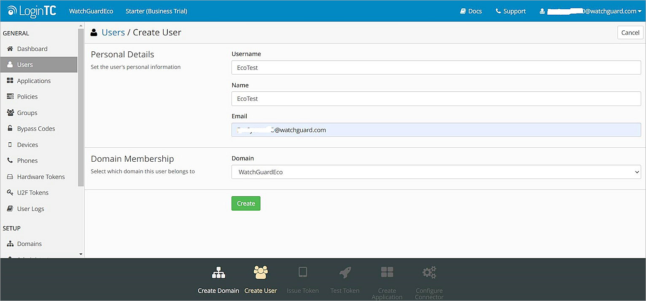The image size is (646, 301).
Task: View Groups in the sidebar
Action: 27,112
